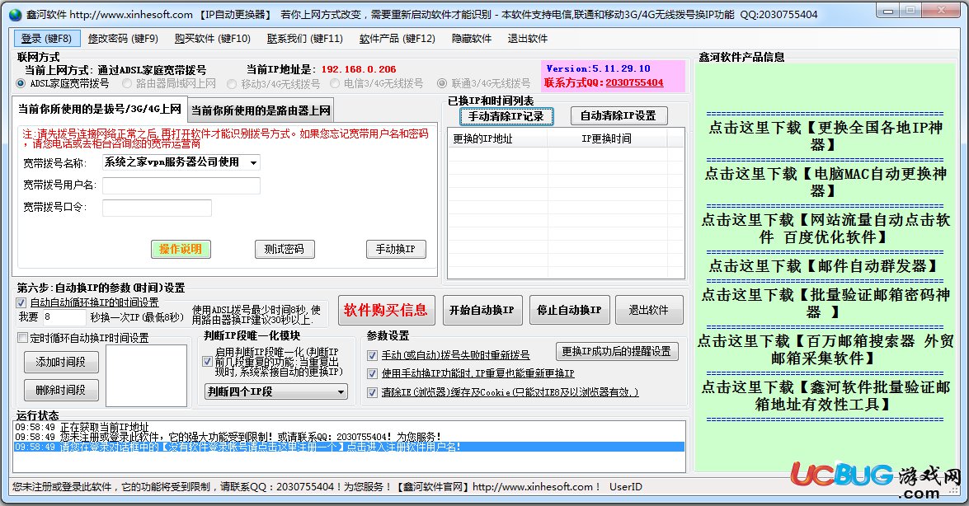Switch to 当前你所使用的是路由器上网 tab
The image size is (969, 506).
[260, 110]
